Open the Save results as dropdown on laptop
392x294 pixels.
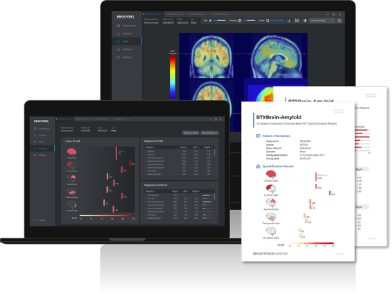(209, 133)
